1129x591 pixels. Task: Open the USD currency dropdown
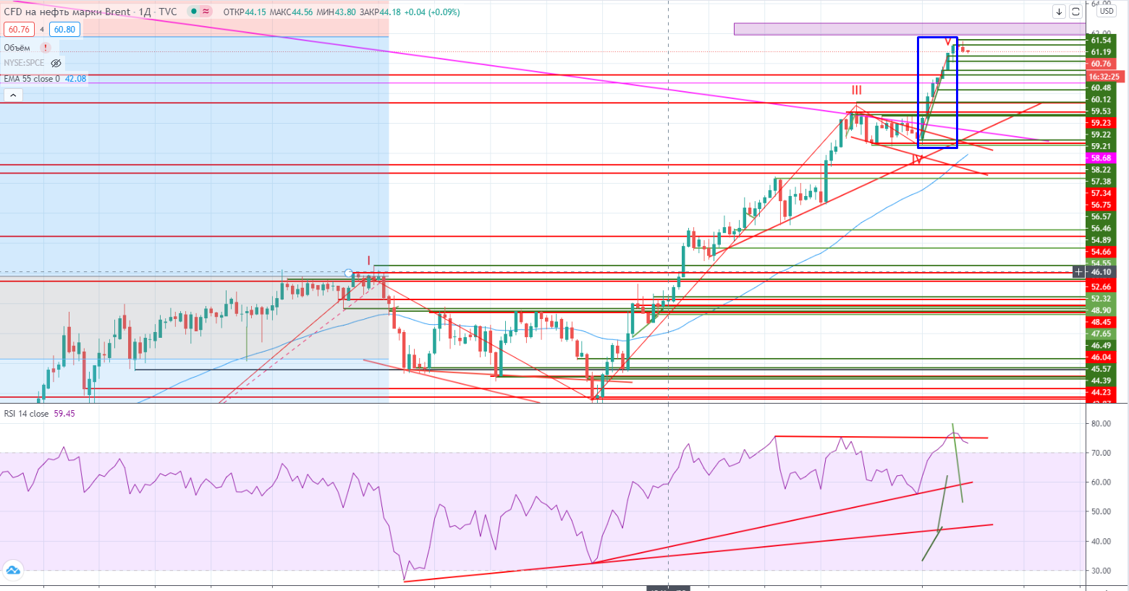1106,12
